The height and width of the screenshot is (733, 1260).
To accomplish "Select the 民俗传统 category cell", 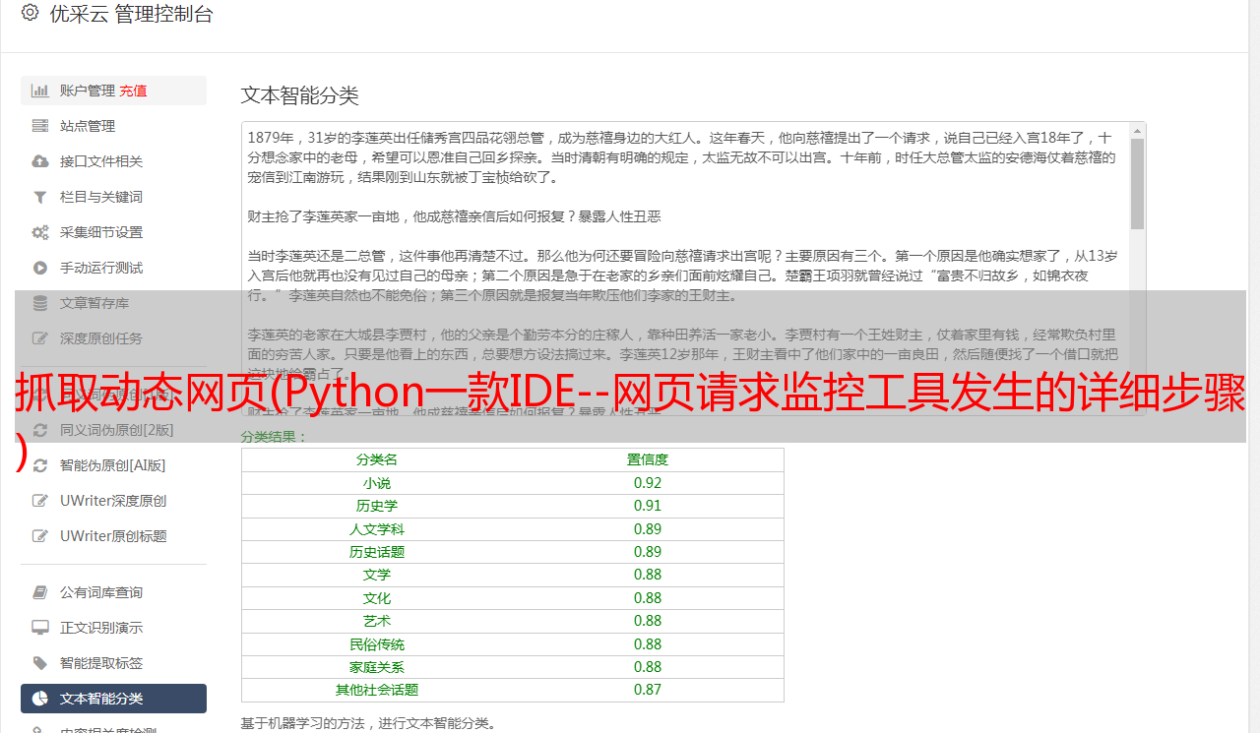I will (377, 644).
